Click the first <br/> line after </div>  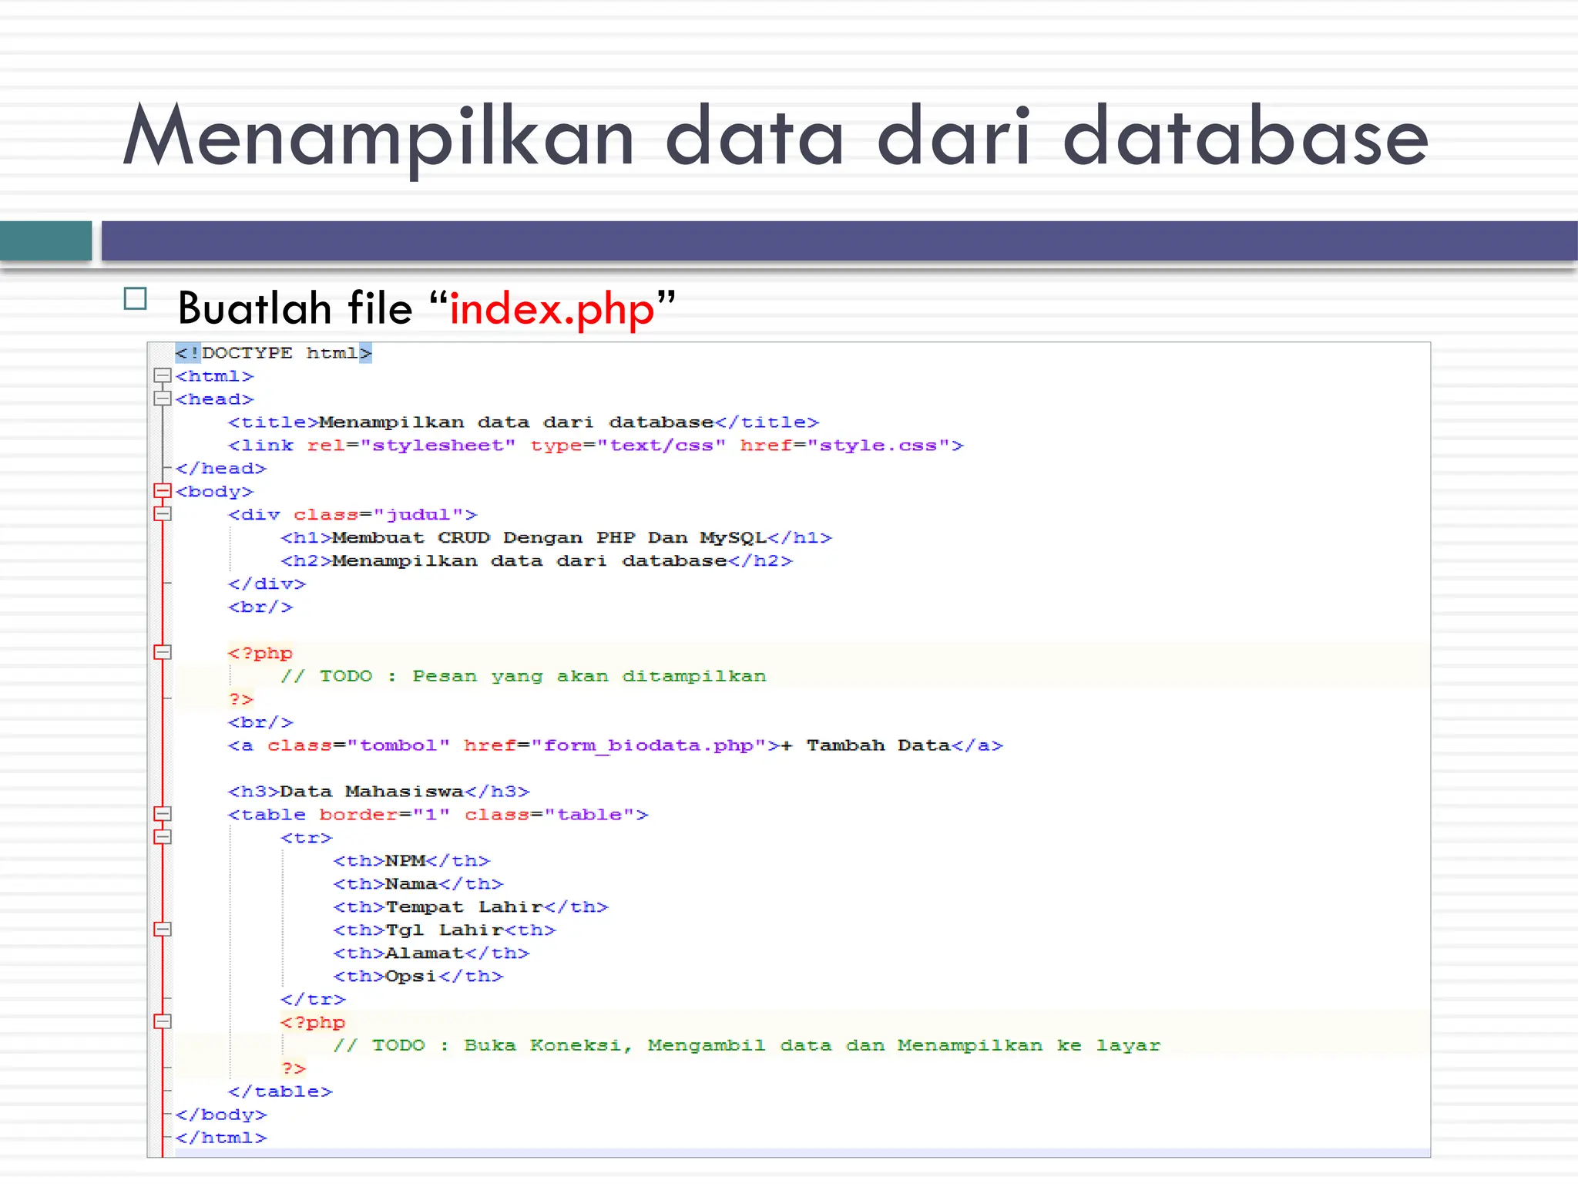click(x=260, y=607)
